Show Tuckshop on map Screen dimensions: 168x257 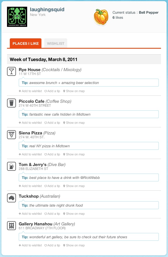pos(74,214)
